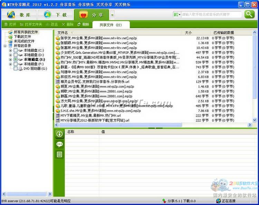This screenshot has width=259, height=205.
Task: Collapse the 所有的目录 tree node
Action: pyautogui.click(x=5, y=46)
